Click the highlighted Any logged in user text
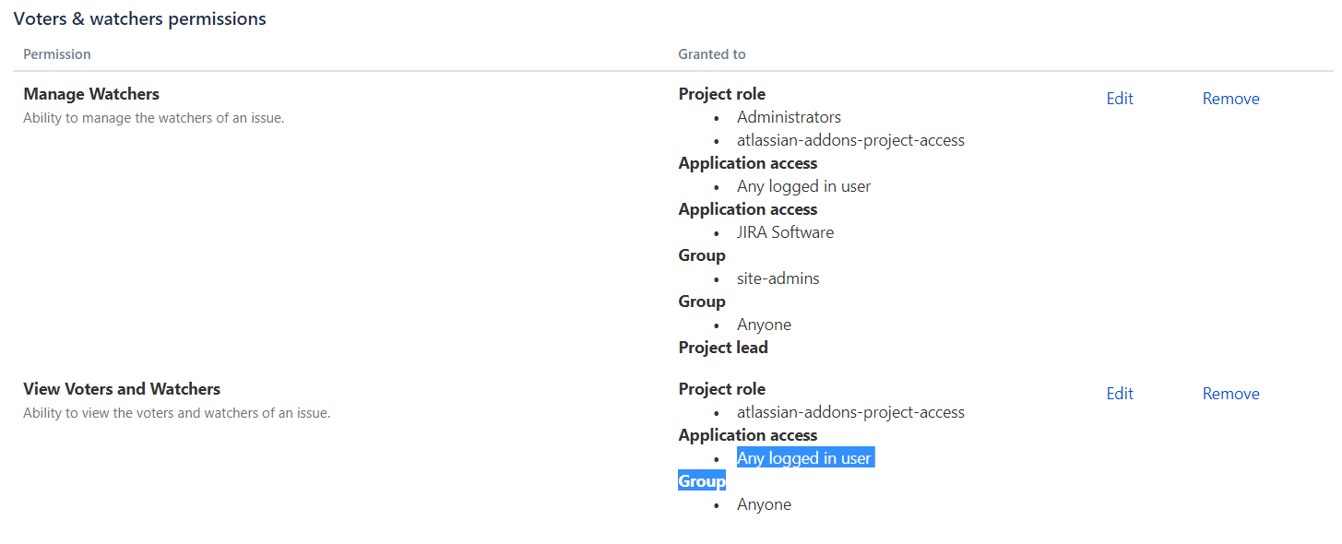 coord(804,458)
